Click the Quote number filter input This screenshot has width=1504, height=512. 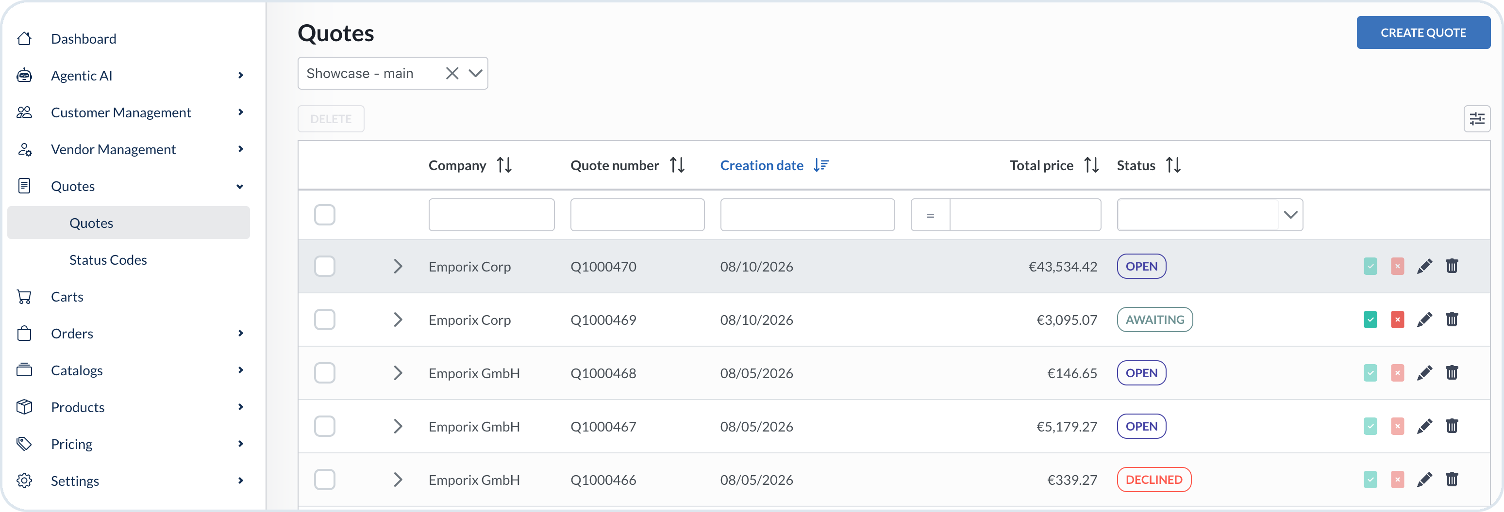pos(637,215)
